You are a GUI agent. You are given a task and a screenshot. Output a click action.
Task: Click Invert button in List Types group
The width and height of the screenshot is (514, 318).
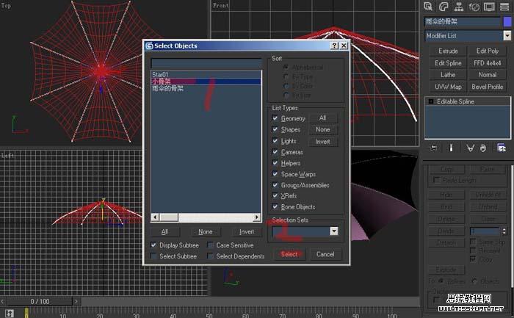tap(323, 142)
